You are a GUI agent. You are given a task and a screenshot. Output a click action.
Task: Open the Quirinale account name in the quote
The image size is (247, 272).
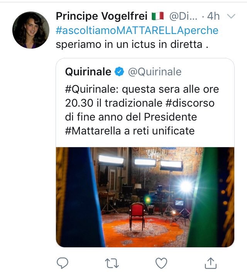pos(88,71)
